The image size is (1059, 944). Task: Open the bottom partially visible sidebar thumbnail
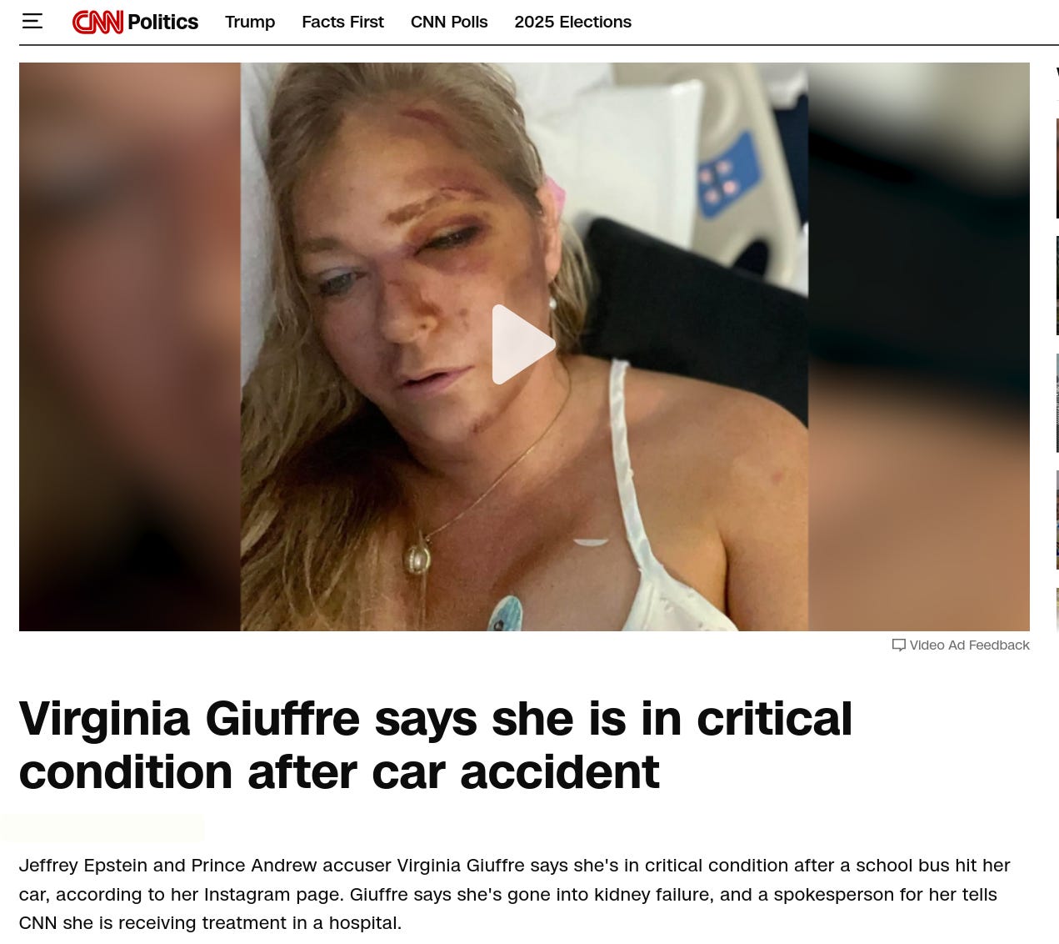(1057, 610)
